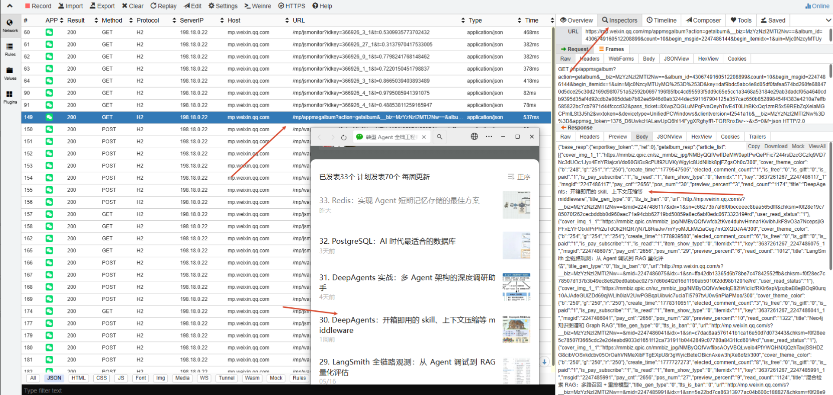
Task: Switch to the Inspectors tab
Action: pos(619,21)
